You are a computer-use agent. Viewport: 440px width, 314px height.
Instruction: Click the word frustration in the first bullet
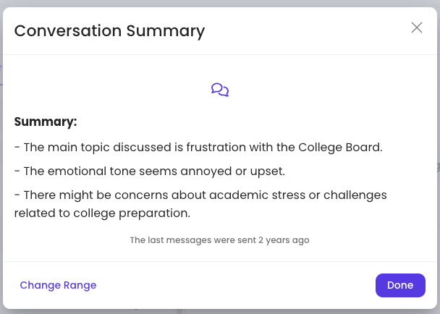(x=216, y=148)
